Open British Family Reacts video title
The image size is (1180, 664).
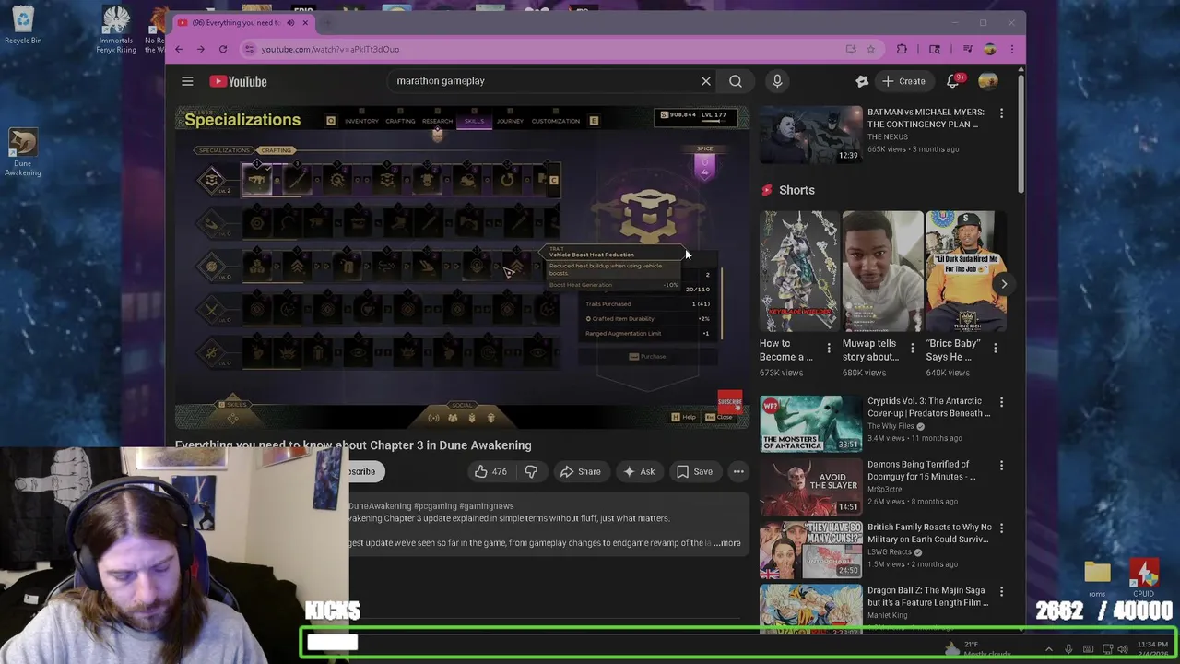(929, 533)
